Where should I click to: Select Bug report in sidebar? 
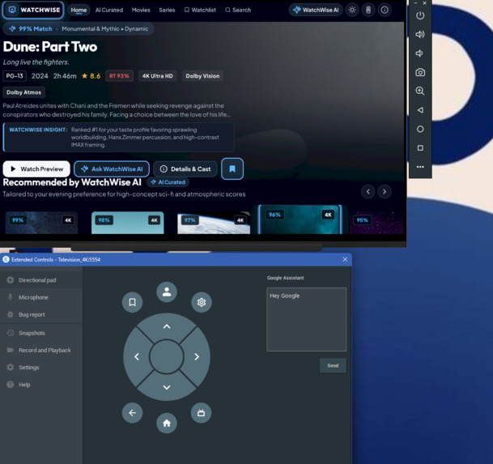coord(41,314)
